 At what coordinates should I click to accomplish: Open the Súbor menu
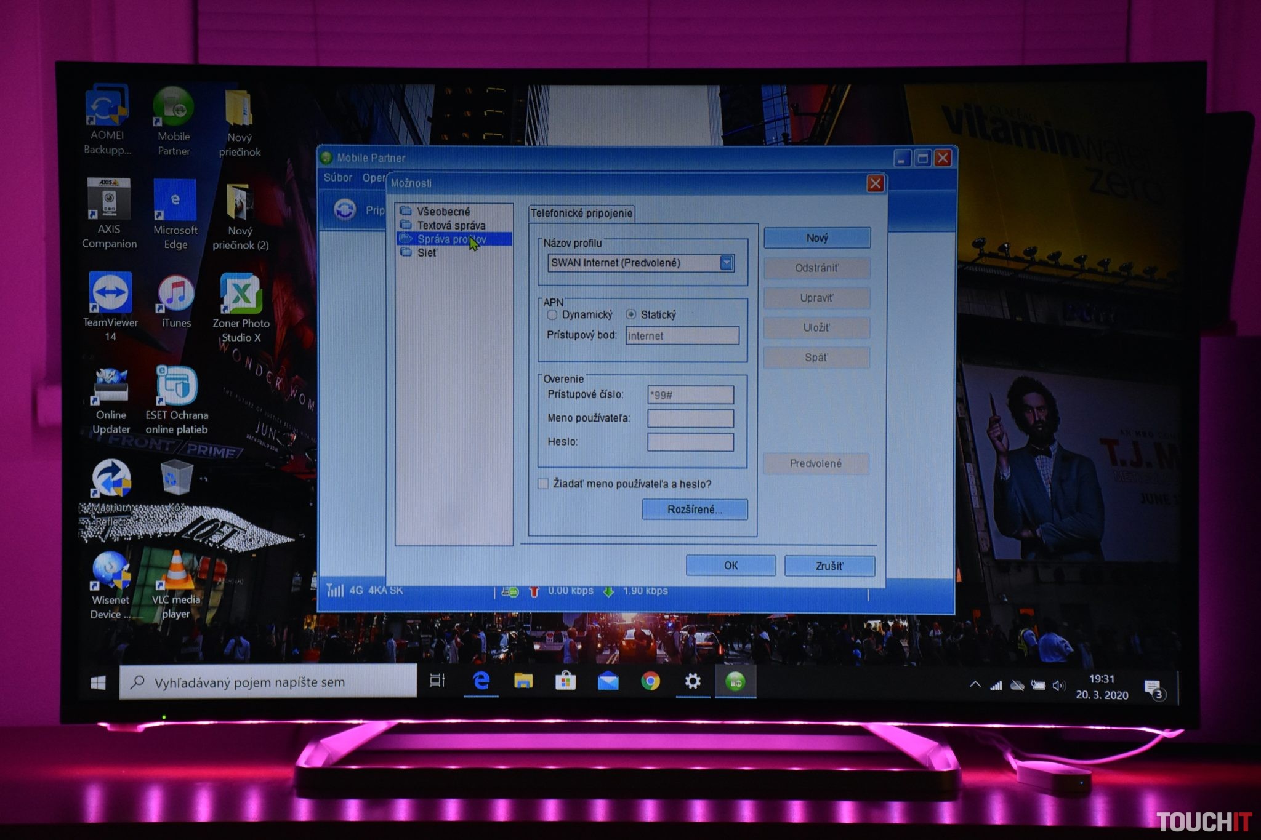click(x=338, y=178)
